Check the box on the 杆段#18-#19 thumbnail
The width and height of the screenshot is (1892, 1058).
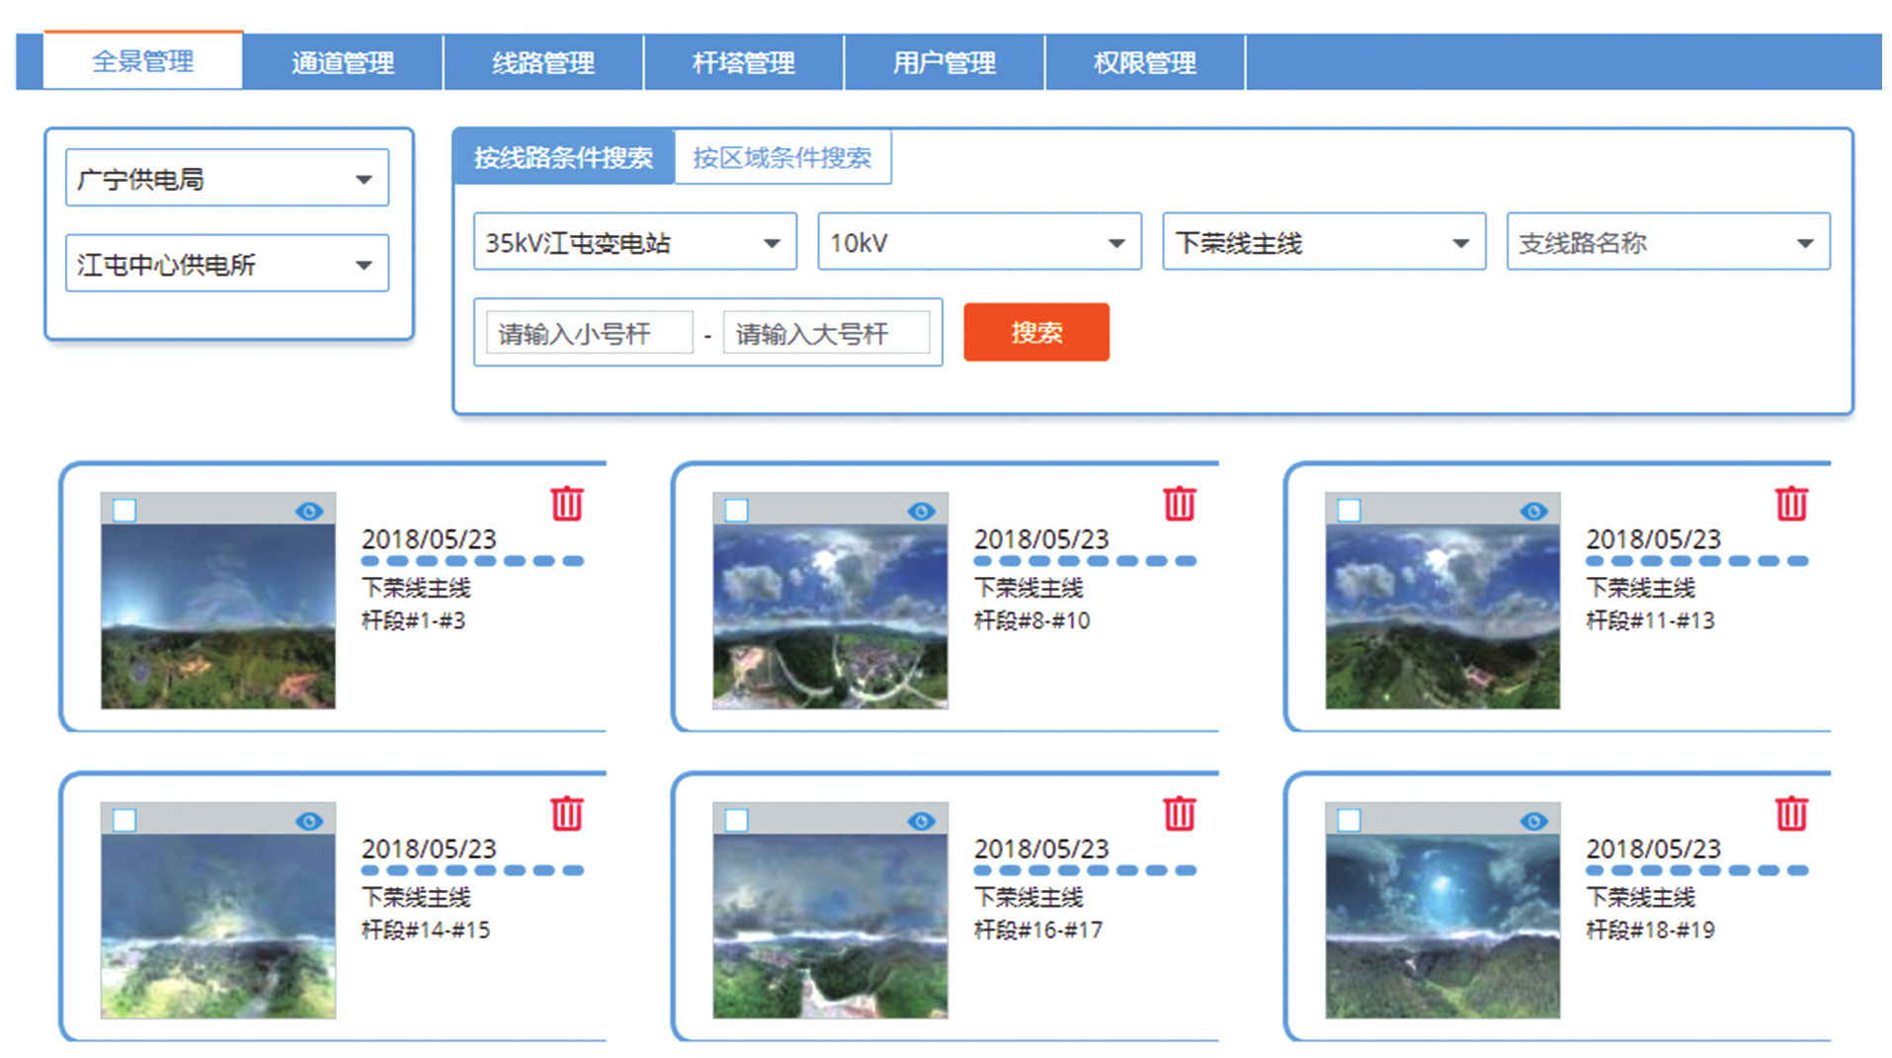(x=1350, y=821)
